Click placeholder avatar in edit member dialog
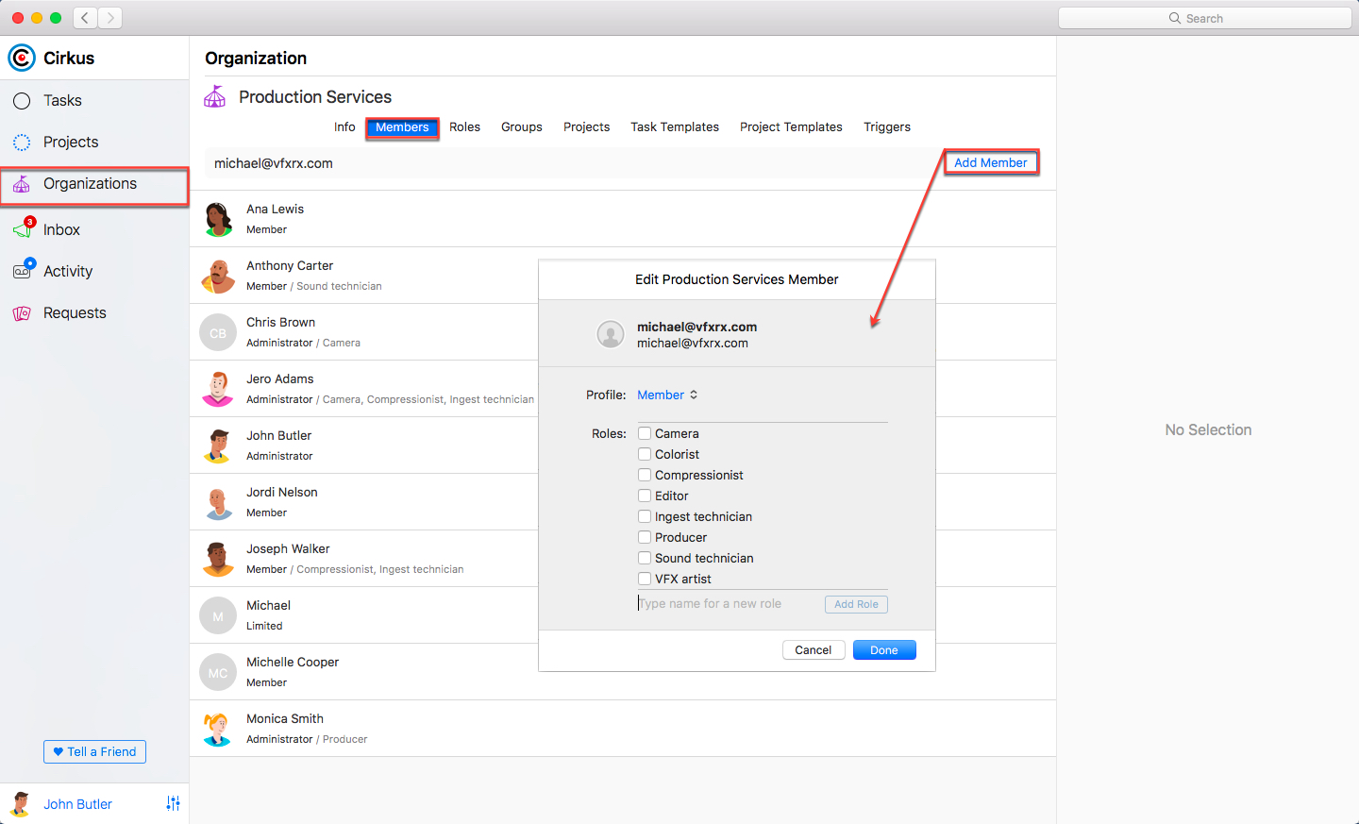 pyautogui.click(x=611, y=334)
